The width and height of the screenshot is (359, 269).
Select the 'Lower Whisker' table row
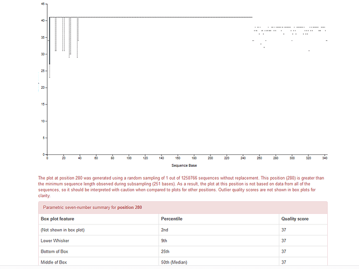pyautogui.click(x=183, y=240)
